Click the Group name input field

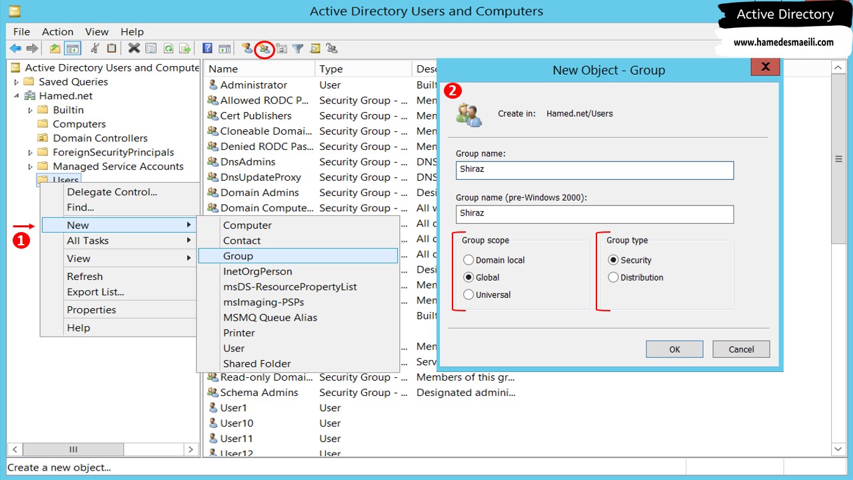tap(594, 170)
